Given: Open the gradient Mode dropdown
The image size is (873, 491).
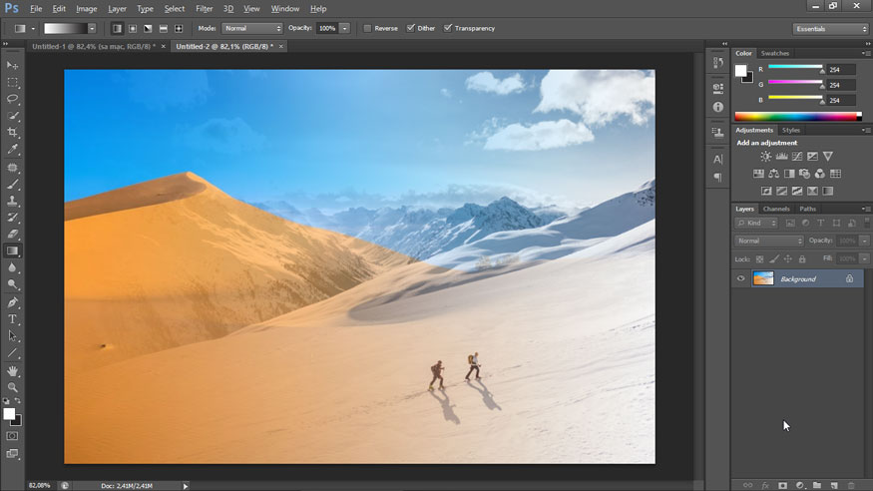Looking at the screenshot, I should click(251, 29).
